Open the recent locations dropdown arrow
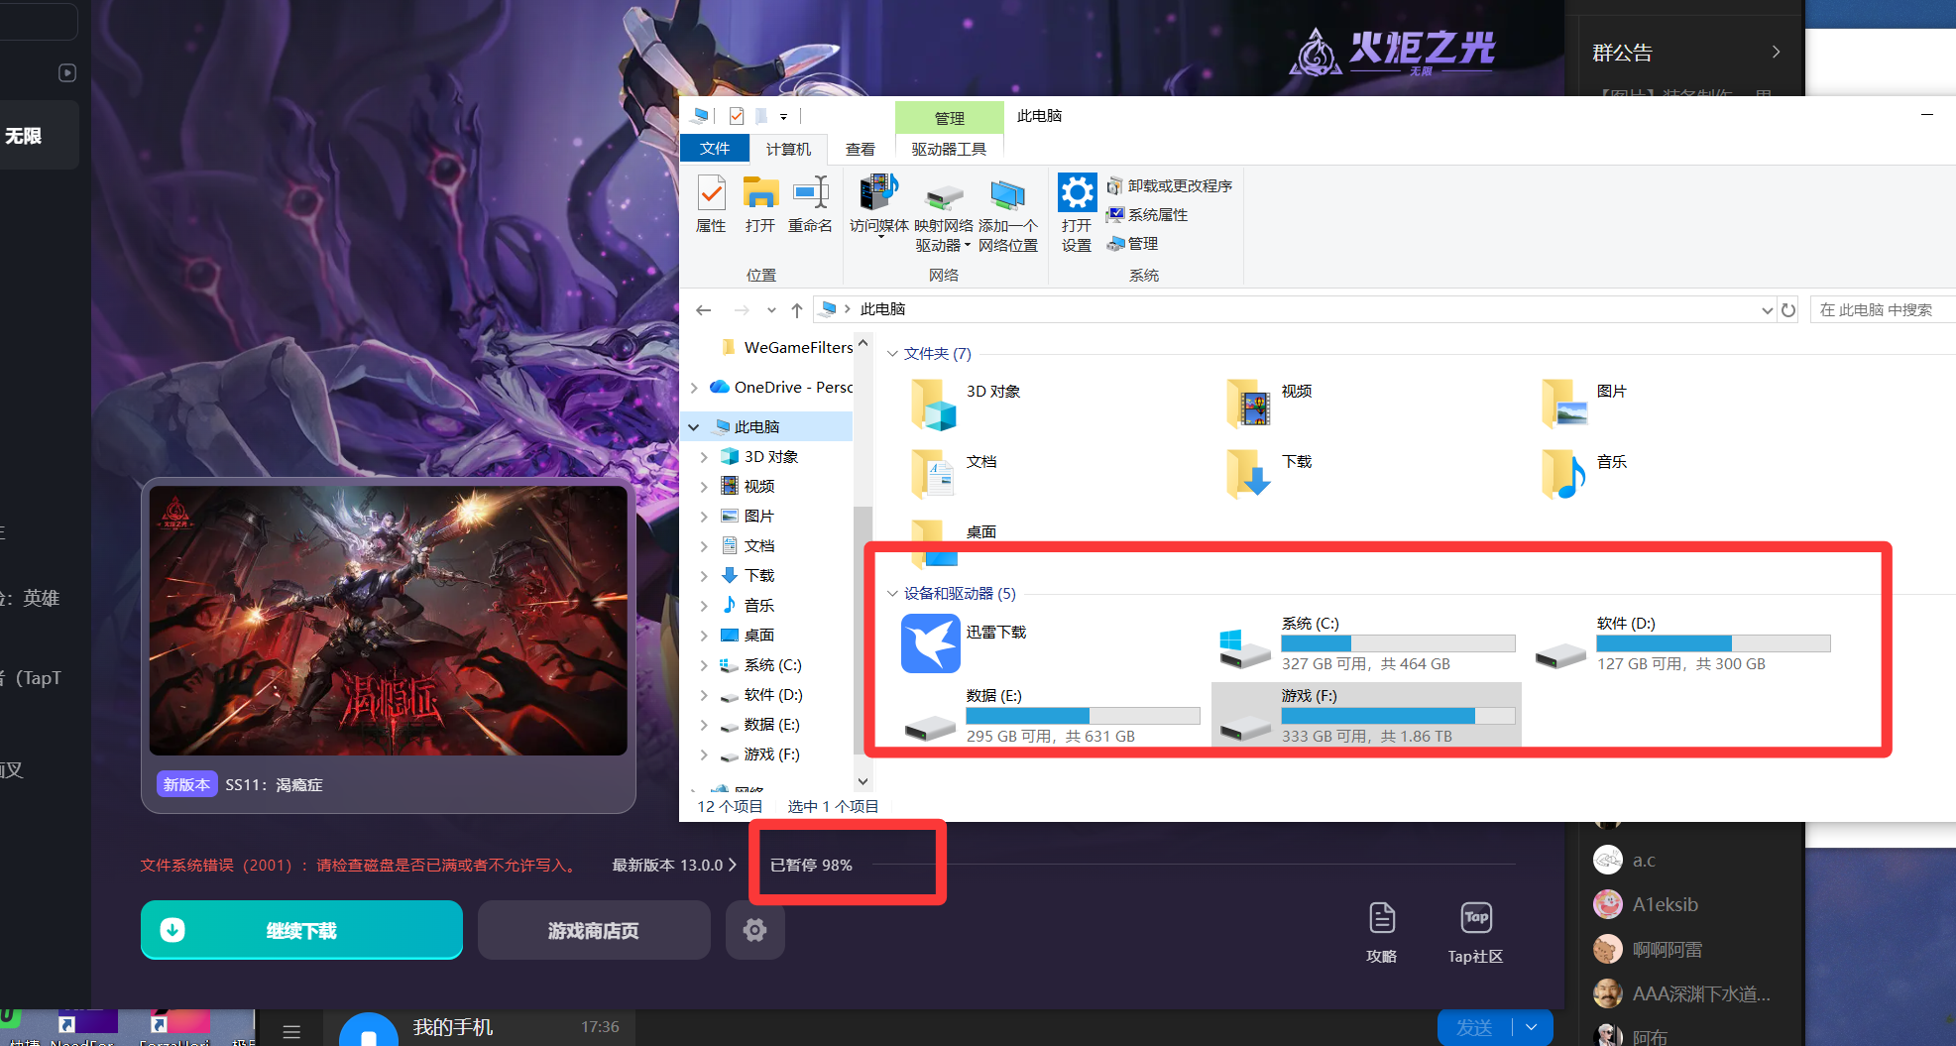The height and width of the screenshot is (1046, 1956). click(x=771, y=310)
